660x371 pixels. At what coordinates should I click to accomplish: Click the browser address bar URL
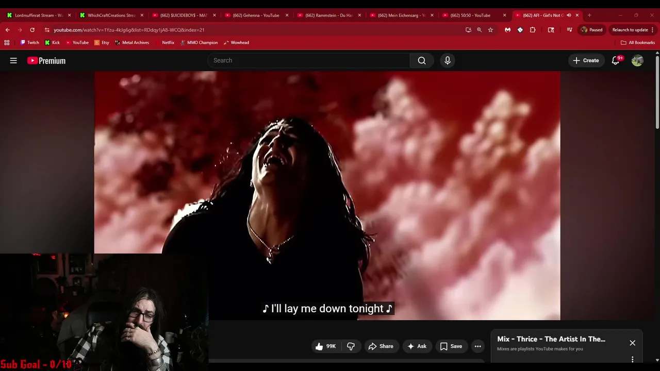click(129, 30)
